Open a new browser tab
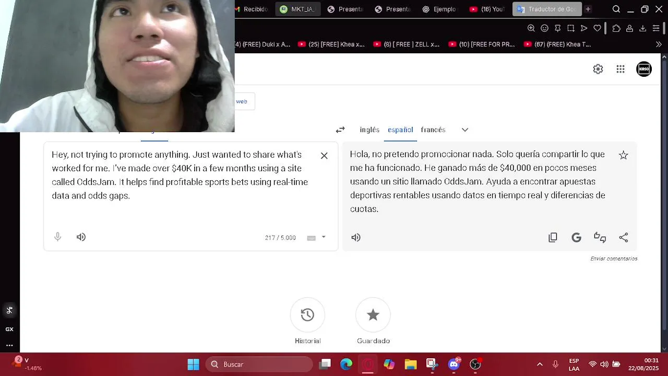 click(588, 9)
